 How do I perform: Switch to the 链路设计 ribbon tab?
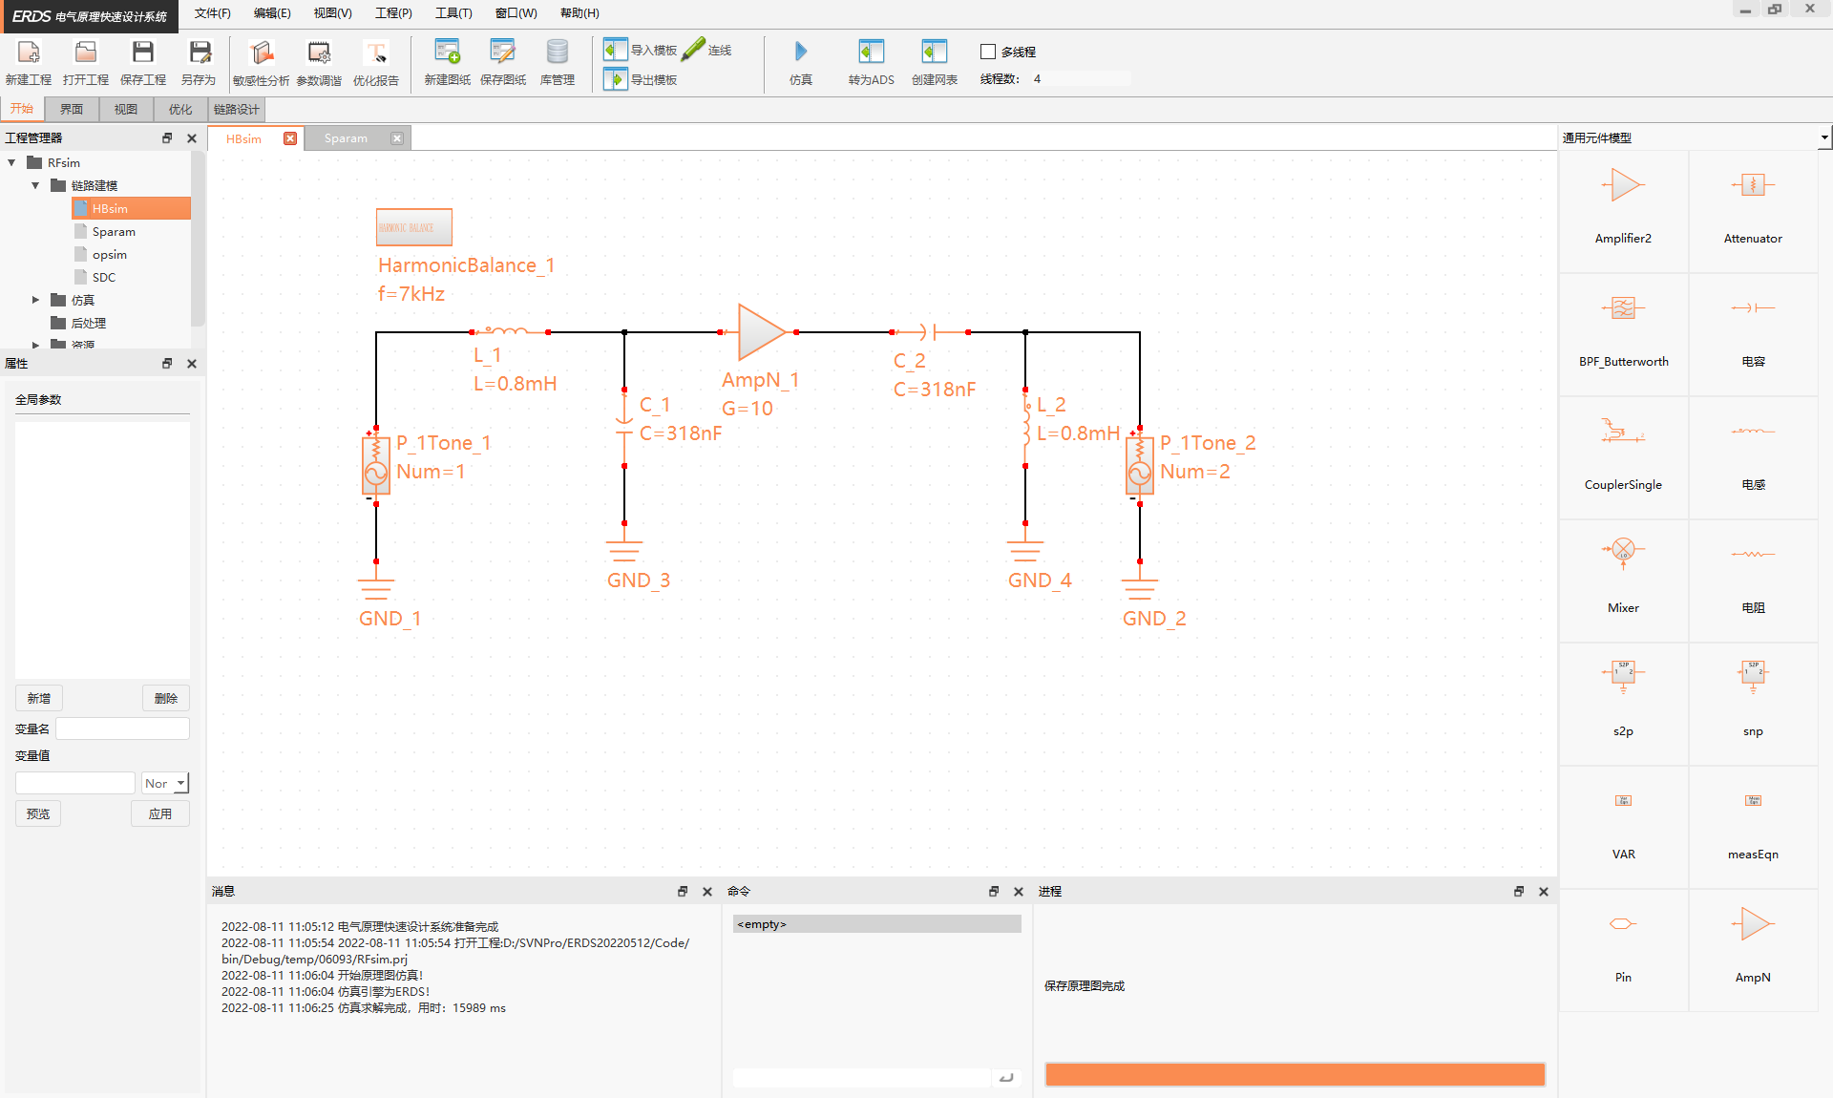coord(236,109)
